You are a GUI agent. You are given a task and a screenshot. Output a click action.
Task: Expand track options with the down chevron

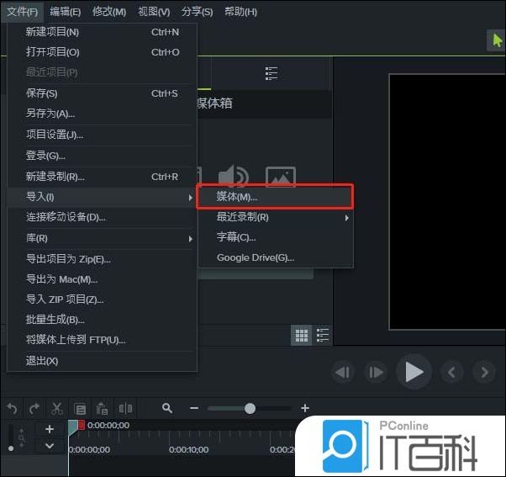pyautogui.click(x=50, y=446)
